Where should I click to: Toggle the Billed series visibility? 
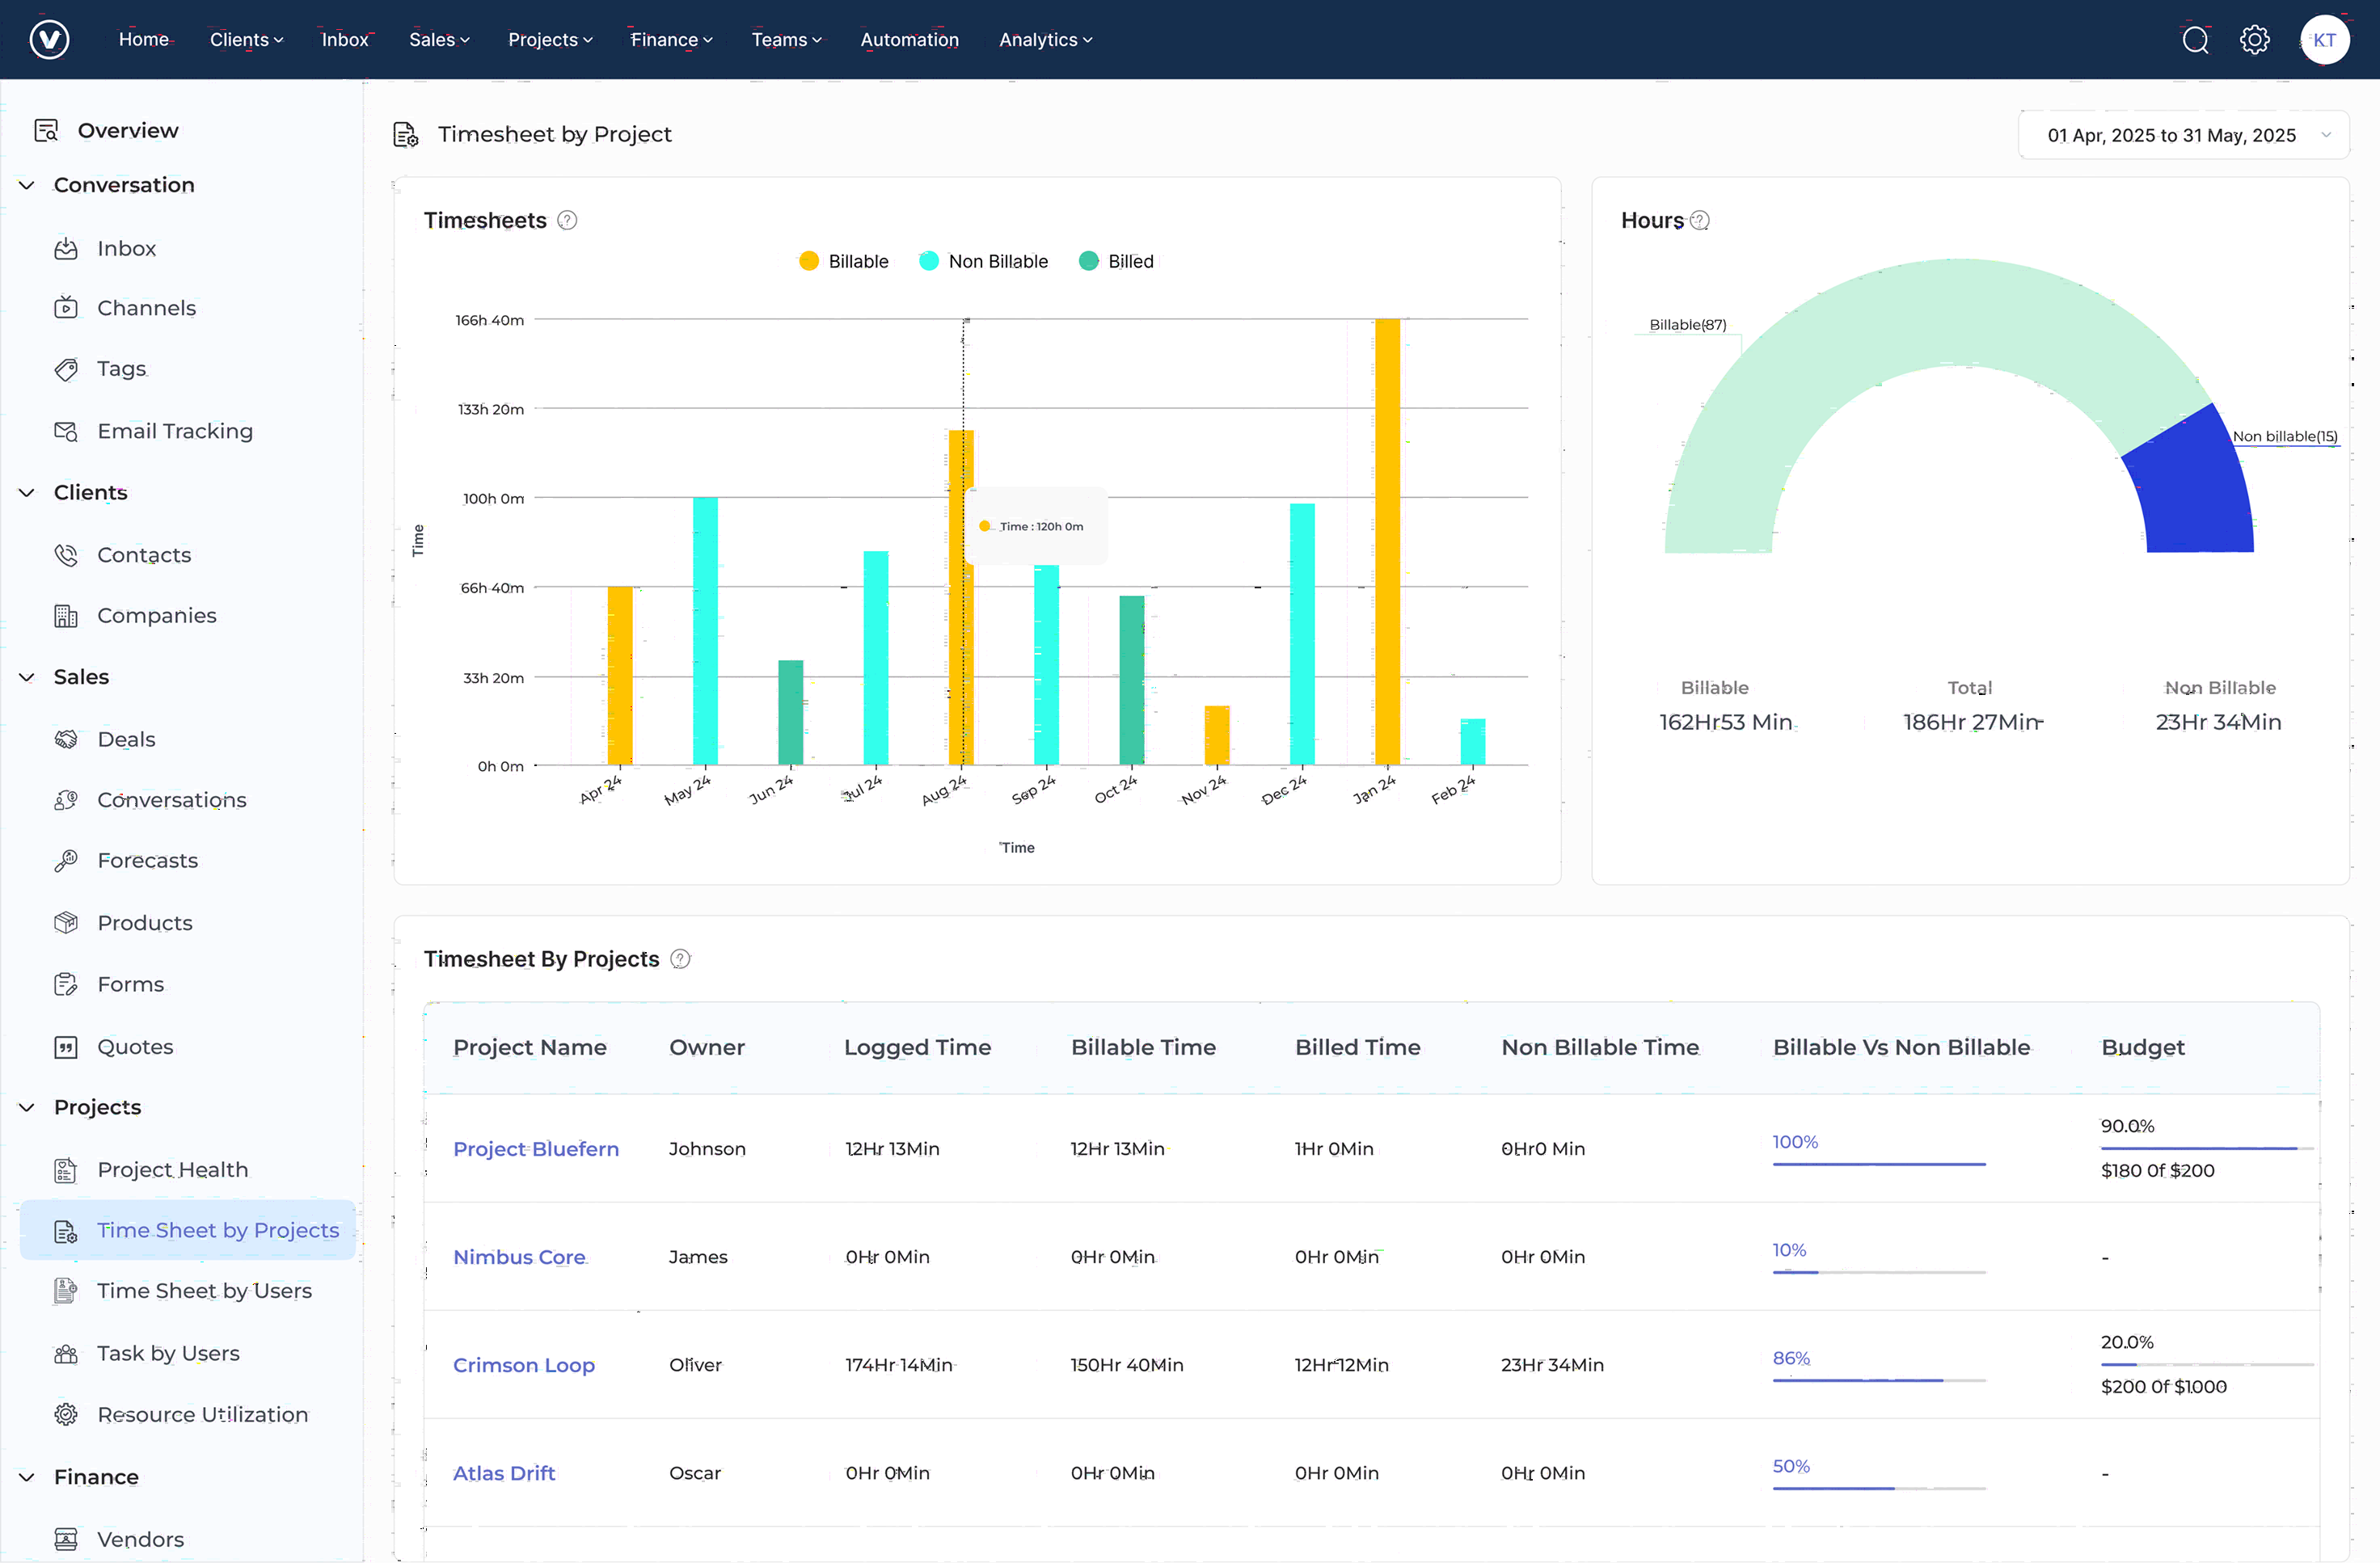point(1117,260)
